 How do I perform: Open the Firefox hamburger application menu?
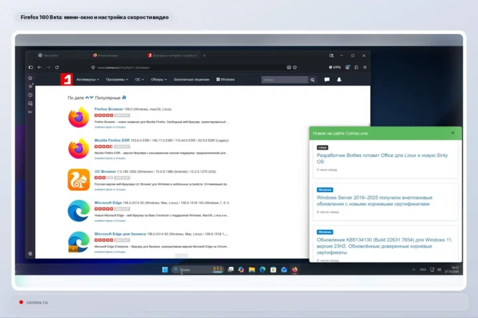pyautogui.click(x=365, y=68)
